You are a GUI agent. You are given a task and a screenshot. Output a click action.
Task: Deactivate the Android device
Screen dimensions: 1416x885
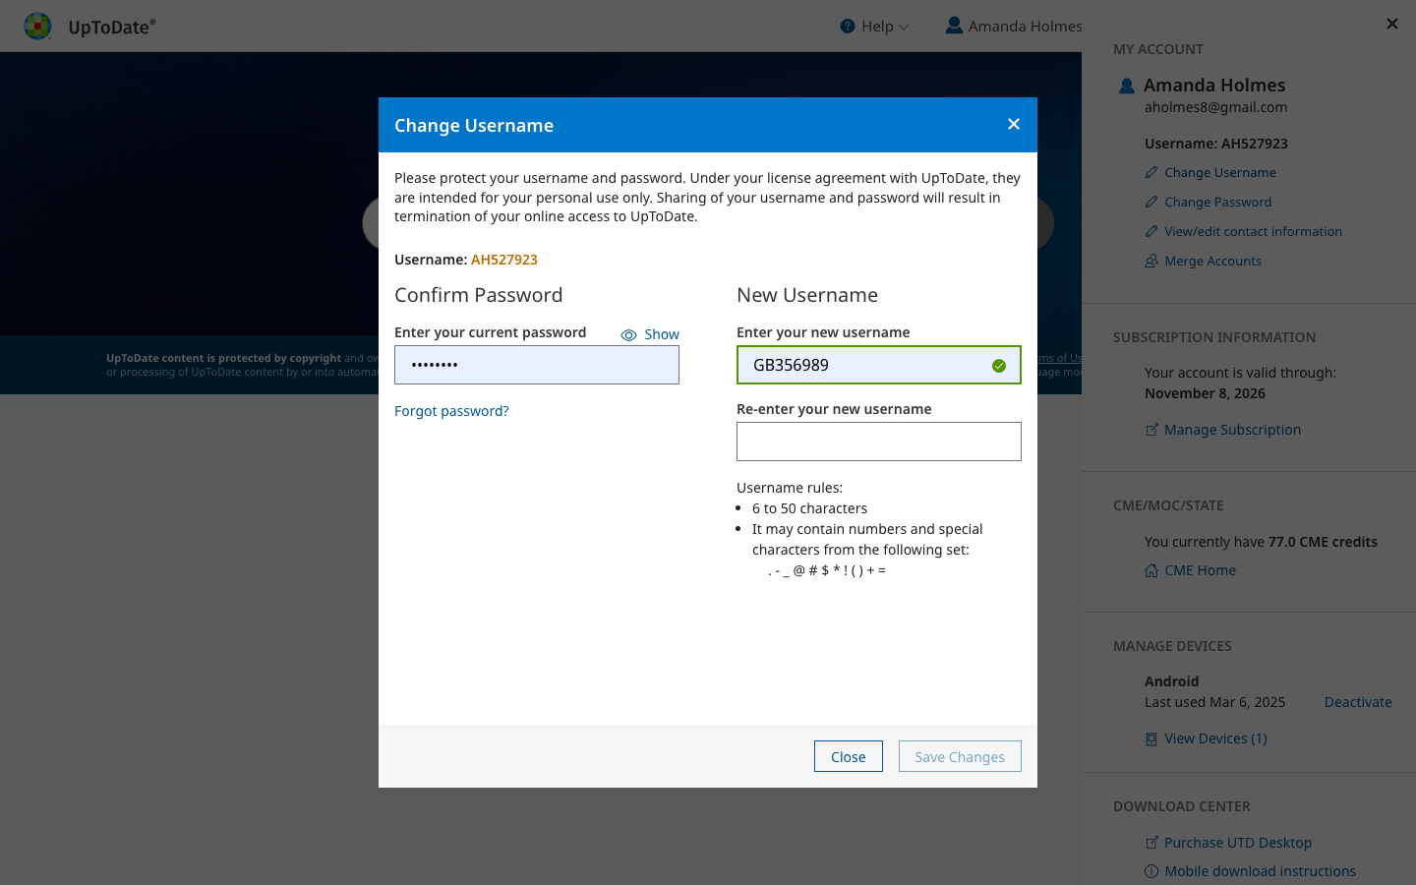pyautogui.click(x=1358, y=702)
